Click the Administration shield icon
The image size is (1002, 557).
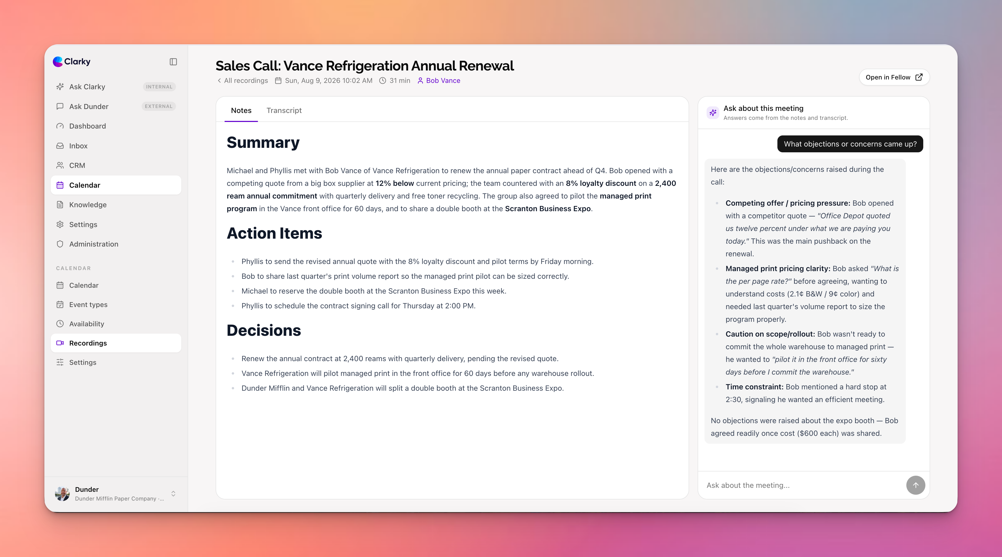pyautogui.click(x=60, y=244)
